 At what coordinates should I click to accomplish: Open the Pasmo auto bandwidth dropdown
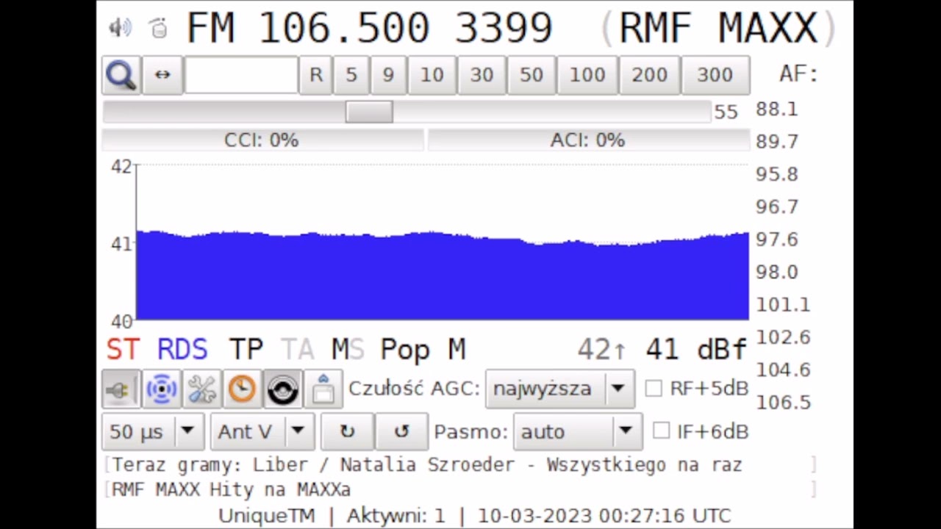tap(577, 431)
